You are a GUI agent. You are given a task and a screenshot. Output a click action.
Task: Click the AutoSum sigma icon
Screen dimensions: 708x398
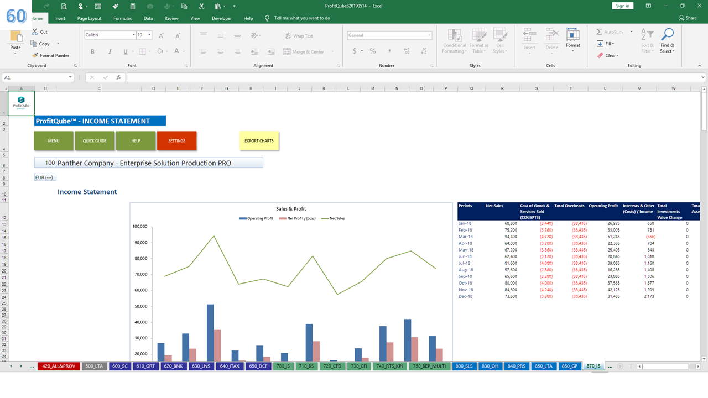click(600, 32)
